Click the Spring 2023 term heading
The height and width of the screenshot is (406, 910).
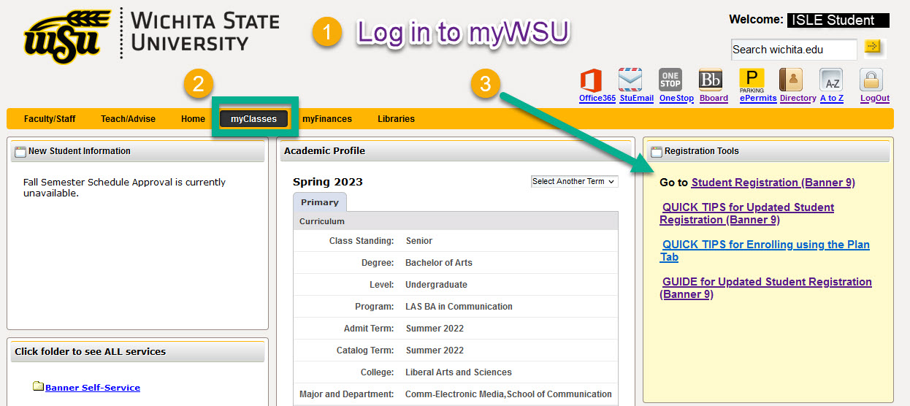(x=327, y=182)
